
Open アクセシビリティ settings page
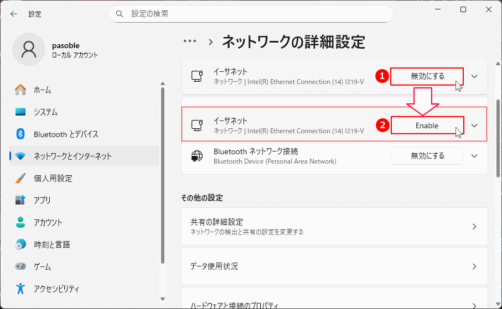[x=85, y=289]
